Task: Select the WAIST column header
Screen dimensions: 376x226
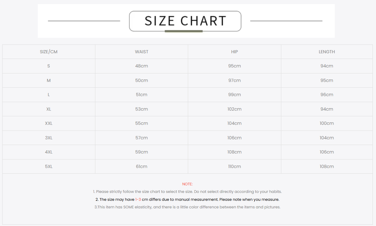Action: (142, 52)
